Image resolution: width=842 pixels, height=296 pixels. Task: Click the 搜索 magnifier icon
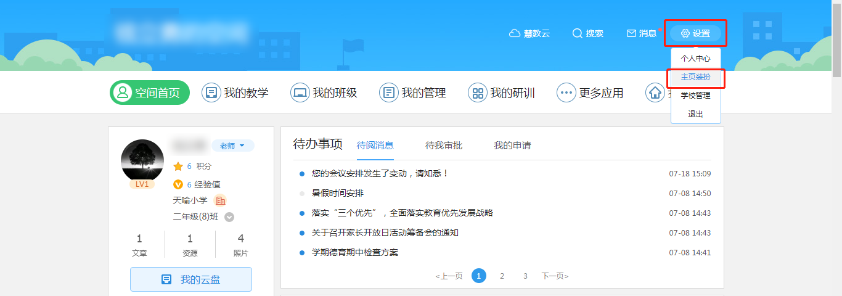pos(577,33)
